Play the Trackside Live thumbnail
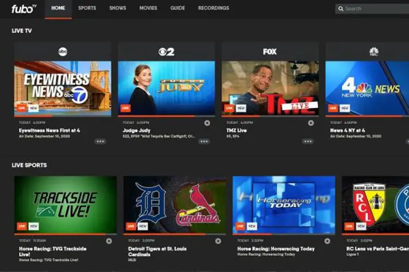Viewport: 409px width, 272px height. coord(65,204)
